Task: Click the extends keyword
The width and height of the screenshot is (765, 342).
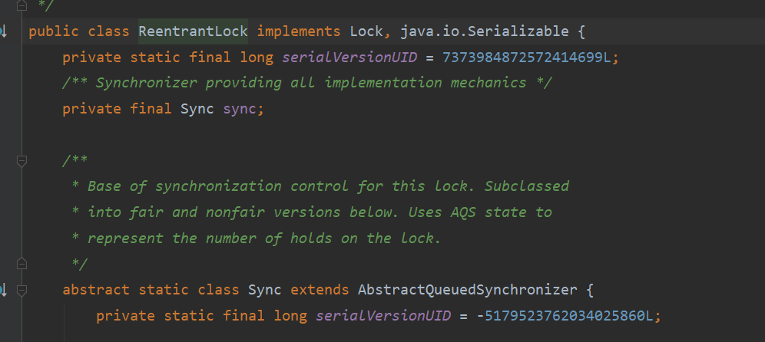Action: [x=320, y=290]
